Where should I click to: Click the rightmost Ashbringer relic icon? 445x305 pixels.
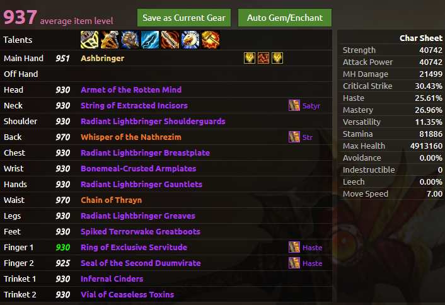(x=277, y=58)
